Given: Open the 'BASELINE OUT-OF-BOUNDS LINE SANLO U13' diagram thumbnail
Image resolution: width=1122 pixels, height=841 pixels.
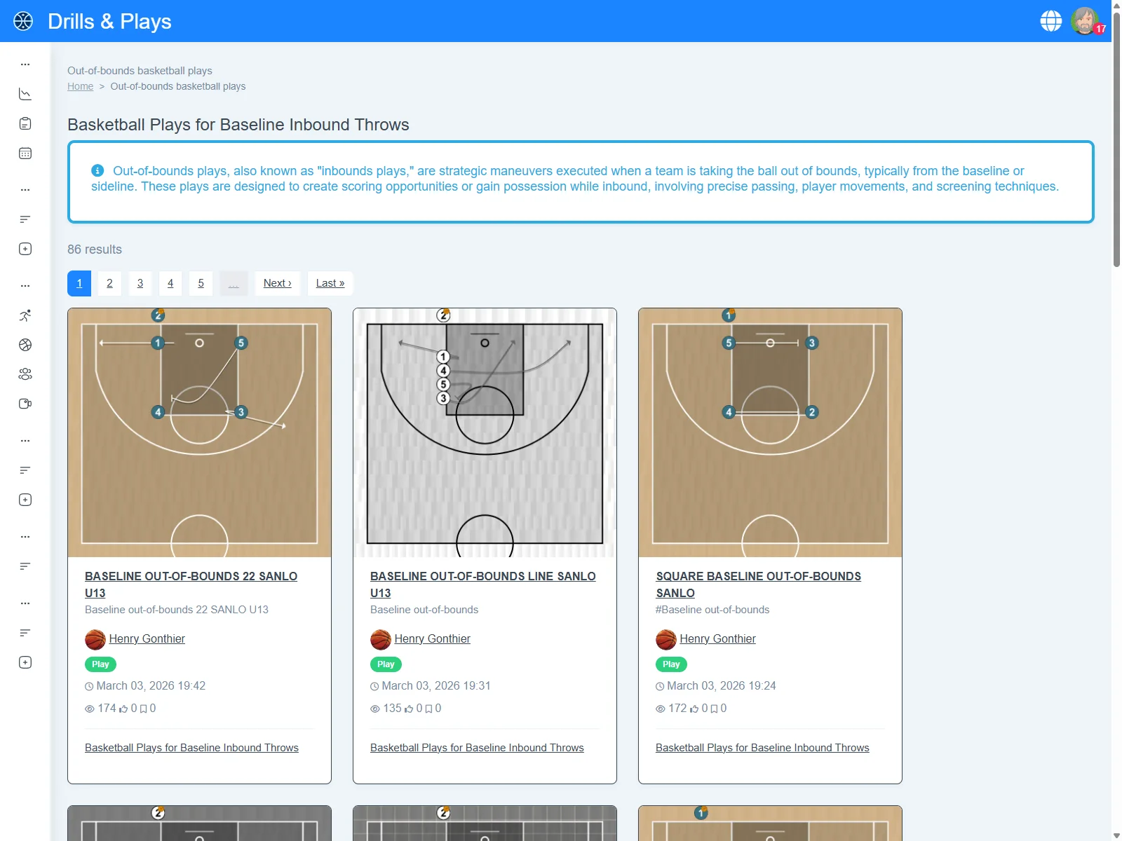Looking at the screenshot, I should [485, 432].
